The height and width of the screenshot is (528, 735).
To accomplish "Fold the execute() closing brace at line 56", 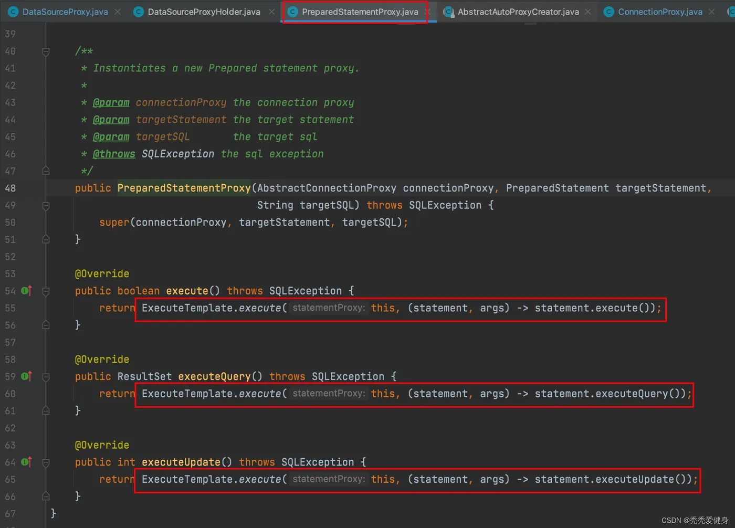I will [x=46, y=325].
